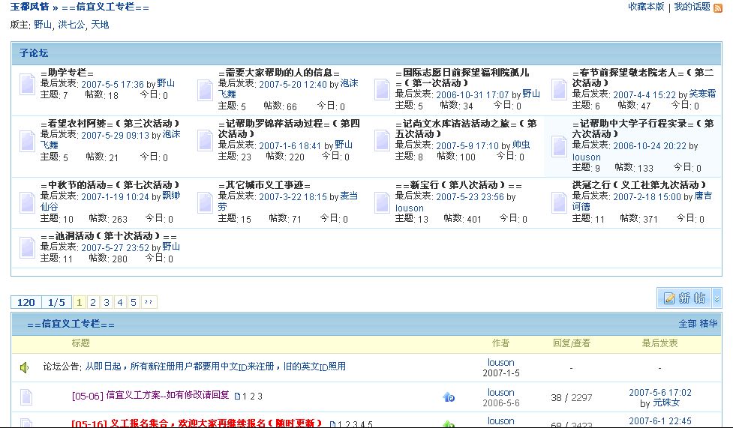Click folder icon beside =中秋节的活动=
733x428 pixels.
point(27,203)
